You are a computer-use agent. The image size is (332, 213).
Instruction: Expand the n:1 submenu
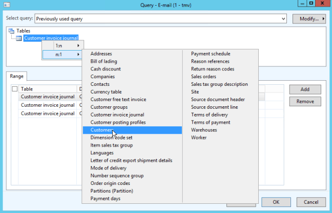[x=63, y=55]
